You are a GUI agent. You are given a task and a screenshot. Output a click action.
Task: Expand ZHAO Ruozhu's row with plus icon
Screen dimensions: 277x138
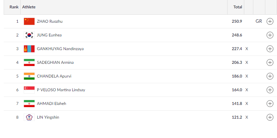click(270, 21)
